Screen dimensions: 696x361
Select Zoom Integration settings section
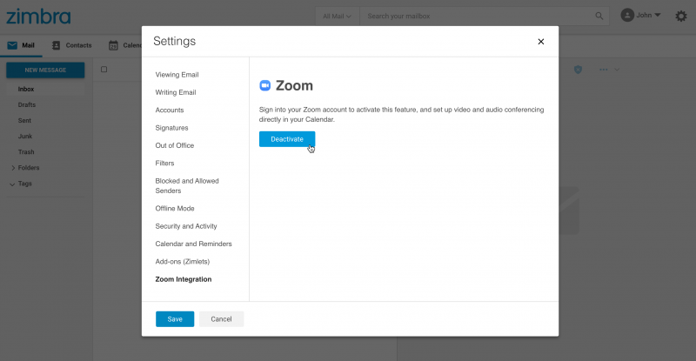(183, 279)
